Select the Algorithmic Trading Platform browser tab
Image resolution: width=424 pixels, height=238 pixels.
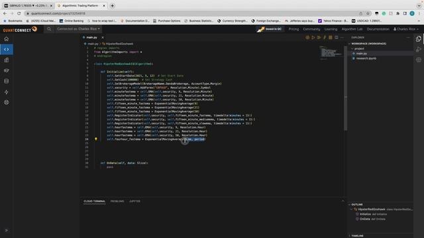81,5
